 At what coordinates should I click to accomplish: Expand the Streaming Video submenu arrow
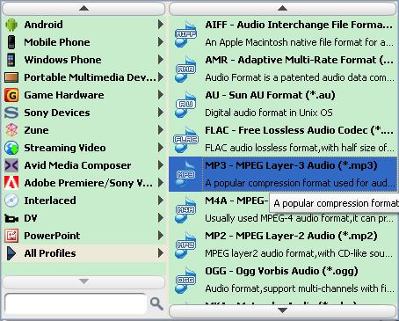tap(161, 148)
